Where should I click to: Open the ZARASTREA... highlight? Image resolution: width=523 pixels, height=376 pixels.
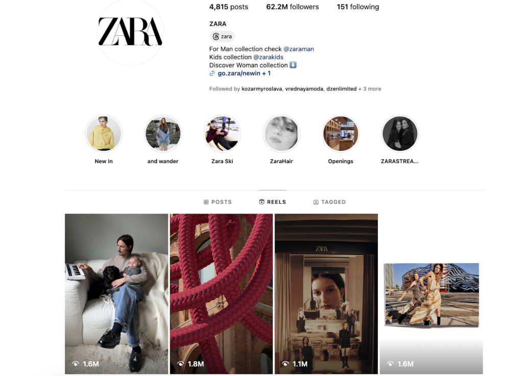[399, 133]
